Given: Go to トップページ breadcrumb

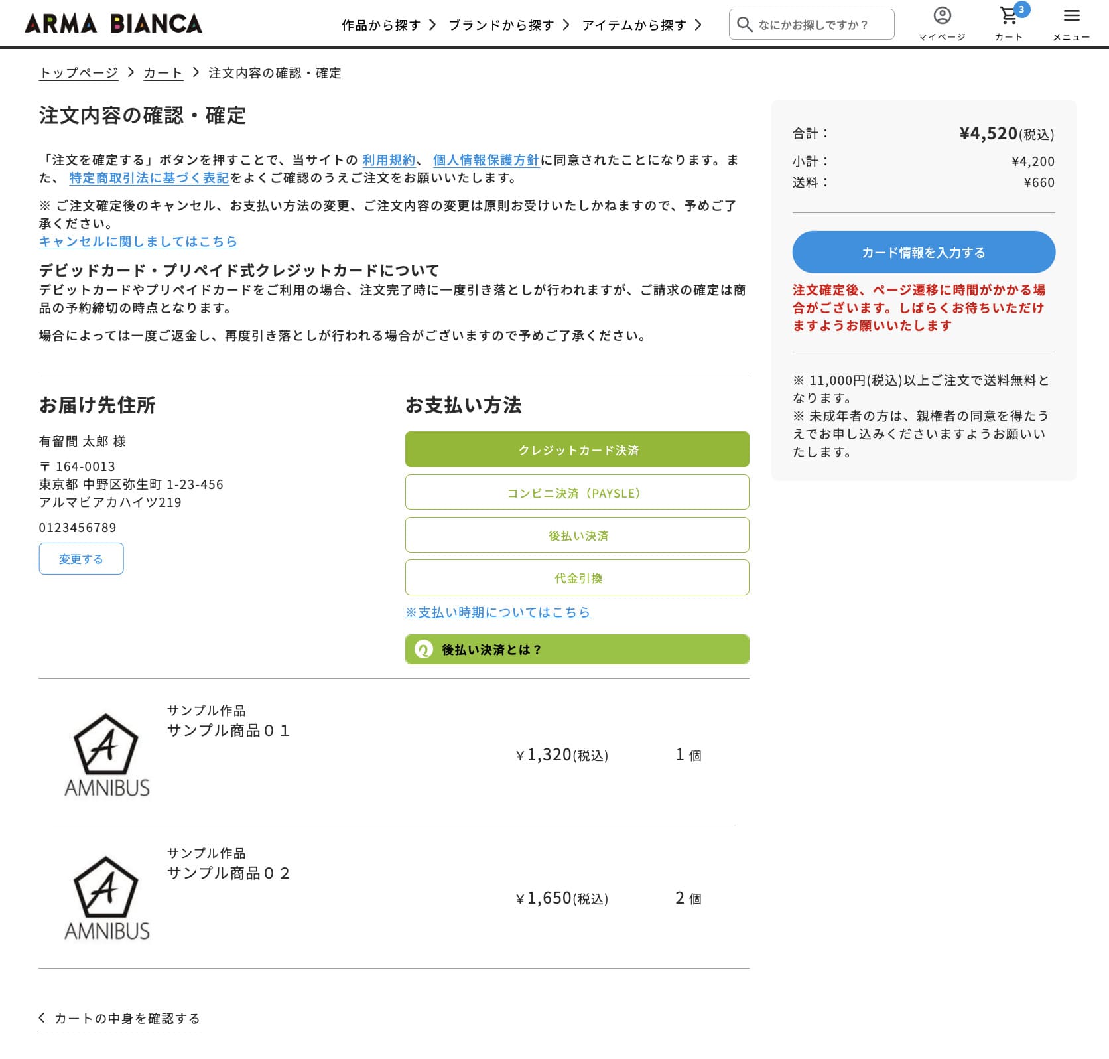Looking at the screenshot, I should click(x=78, y=73).
